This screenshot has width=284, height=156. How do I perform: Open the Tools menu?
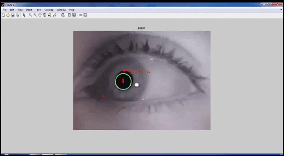[x=38, y=10]
